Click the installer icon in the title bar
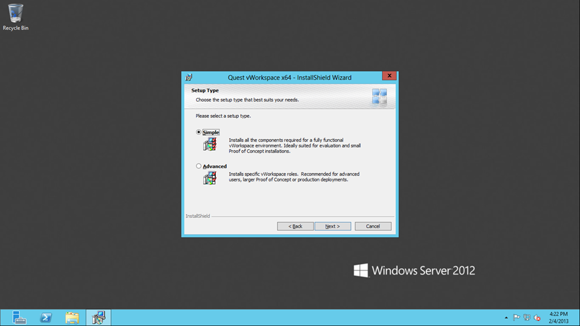This screenshot has height=326, width=580. pos(189,78)
